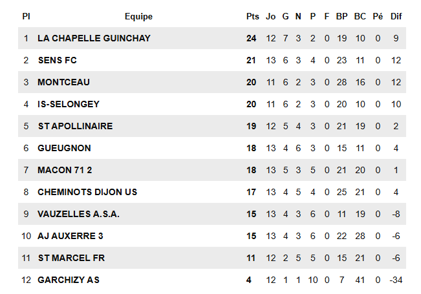421x294 pixels.
Task: Click the Jo column header
Action: point(271,16)
